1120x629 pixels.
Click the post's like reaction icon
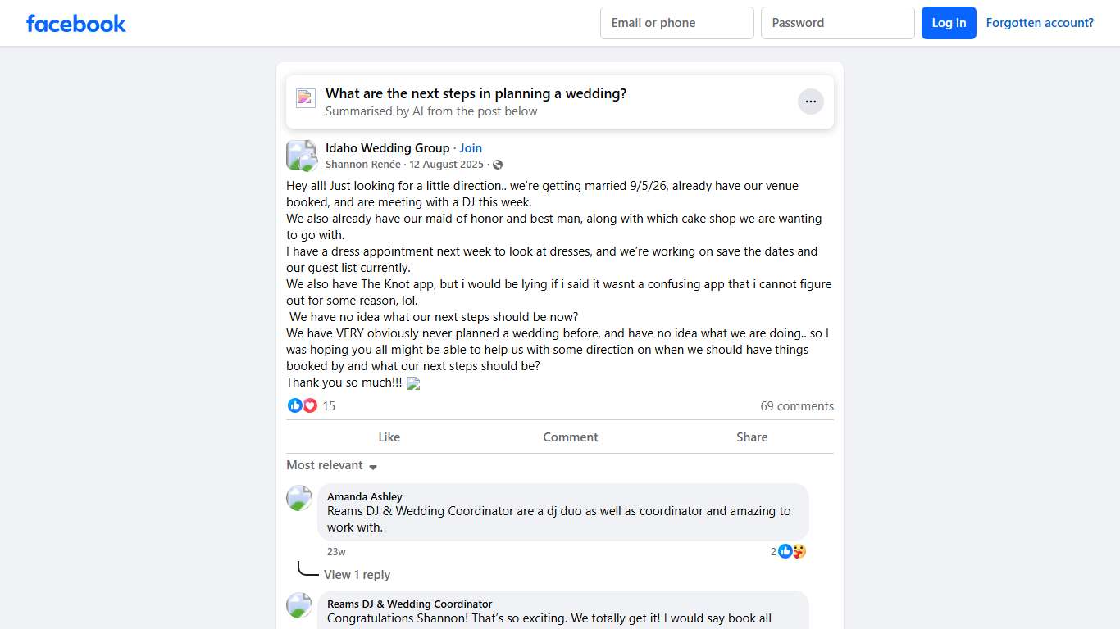(295, 405)
